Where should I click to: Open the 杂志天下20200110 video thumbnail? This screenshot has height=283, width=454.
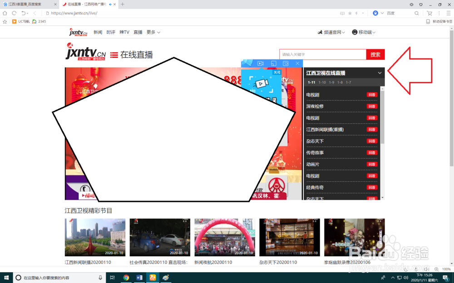[290, 237]
